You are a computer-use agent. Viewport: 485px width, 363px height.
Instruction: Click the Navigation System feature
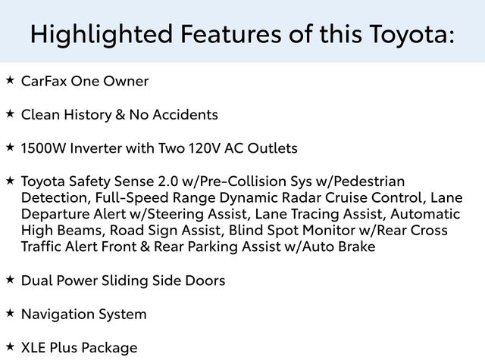point(84,315)
